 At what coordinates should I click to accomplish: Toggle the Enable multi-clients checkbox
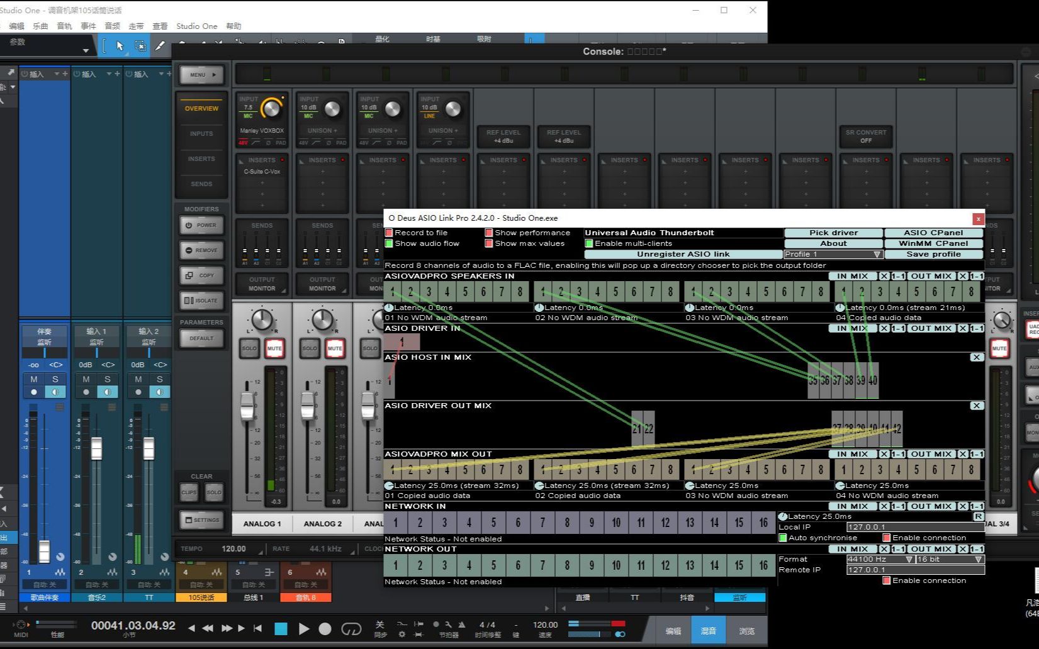pos(589,243)
